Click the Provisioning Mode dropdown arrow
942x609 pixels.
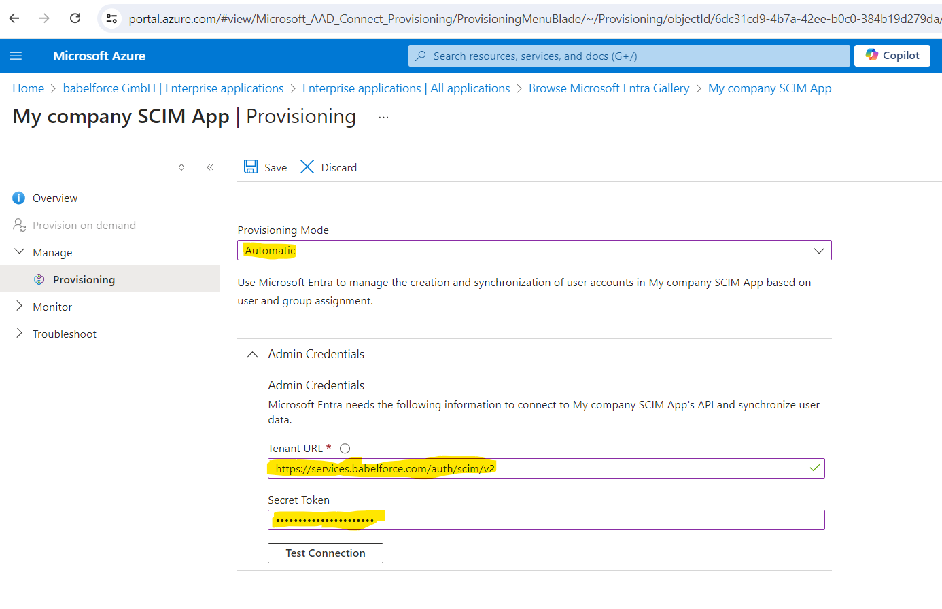point(819,251)
